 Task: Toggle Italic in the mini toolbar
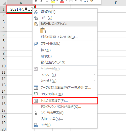tap(41, 1)
